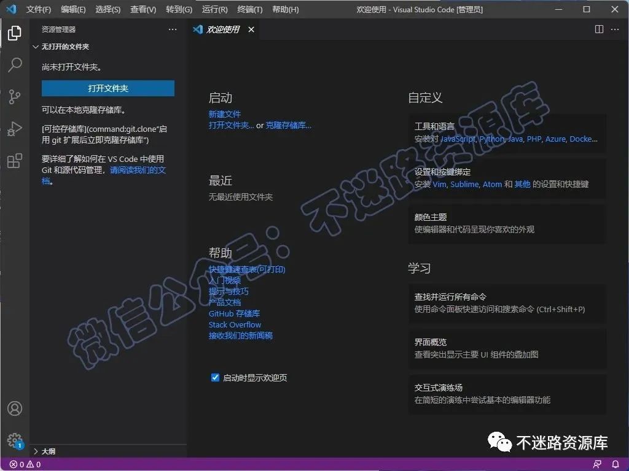Image resolution: width=629 pixels, height=471 pixels.
Task: Open the 产品文档 link
Action: (225, 302)
